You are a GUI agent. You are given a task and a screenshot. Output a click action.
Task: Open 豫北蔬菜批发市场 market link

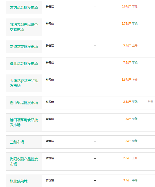point(24,64)
